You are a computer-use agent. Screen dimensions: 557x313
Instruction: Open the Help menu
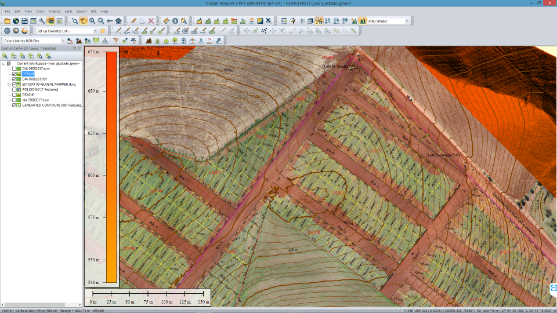(104, 12)
